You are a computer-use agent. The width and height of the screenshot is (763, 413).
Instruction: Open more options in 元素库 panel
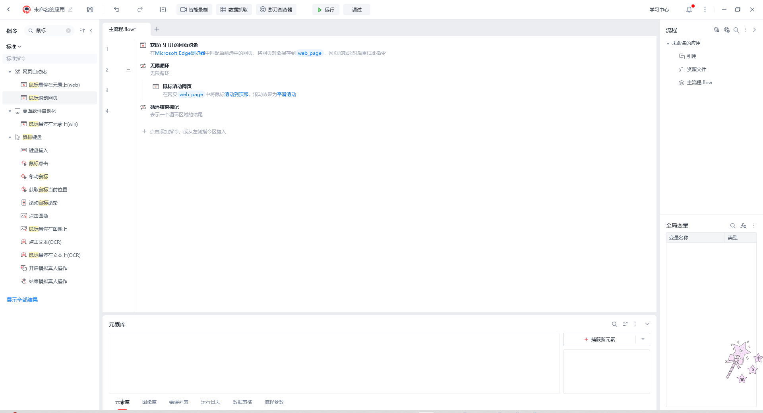coord(635,324)
